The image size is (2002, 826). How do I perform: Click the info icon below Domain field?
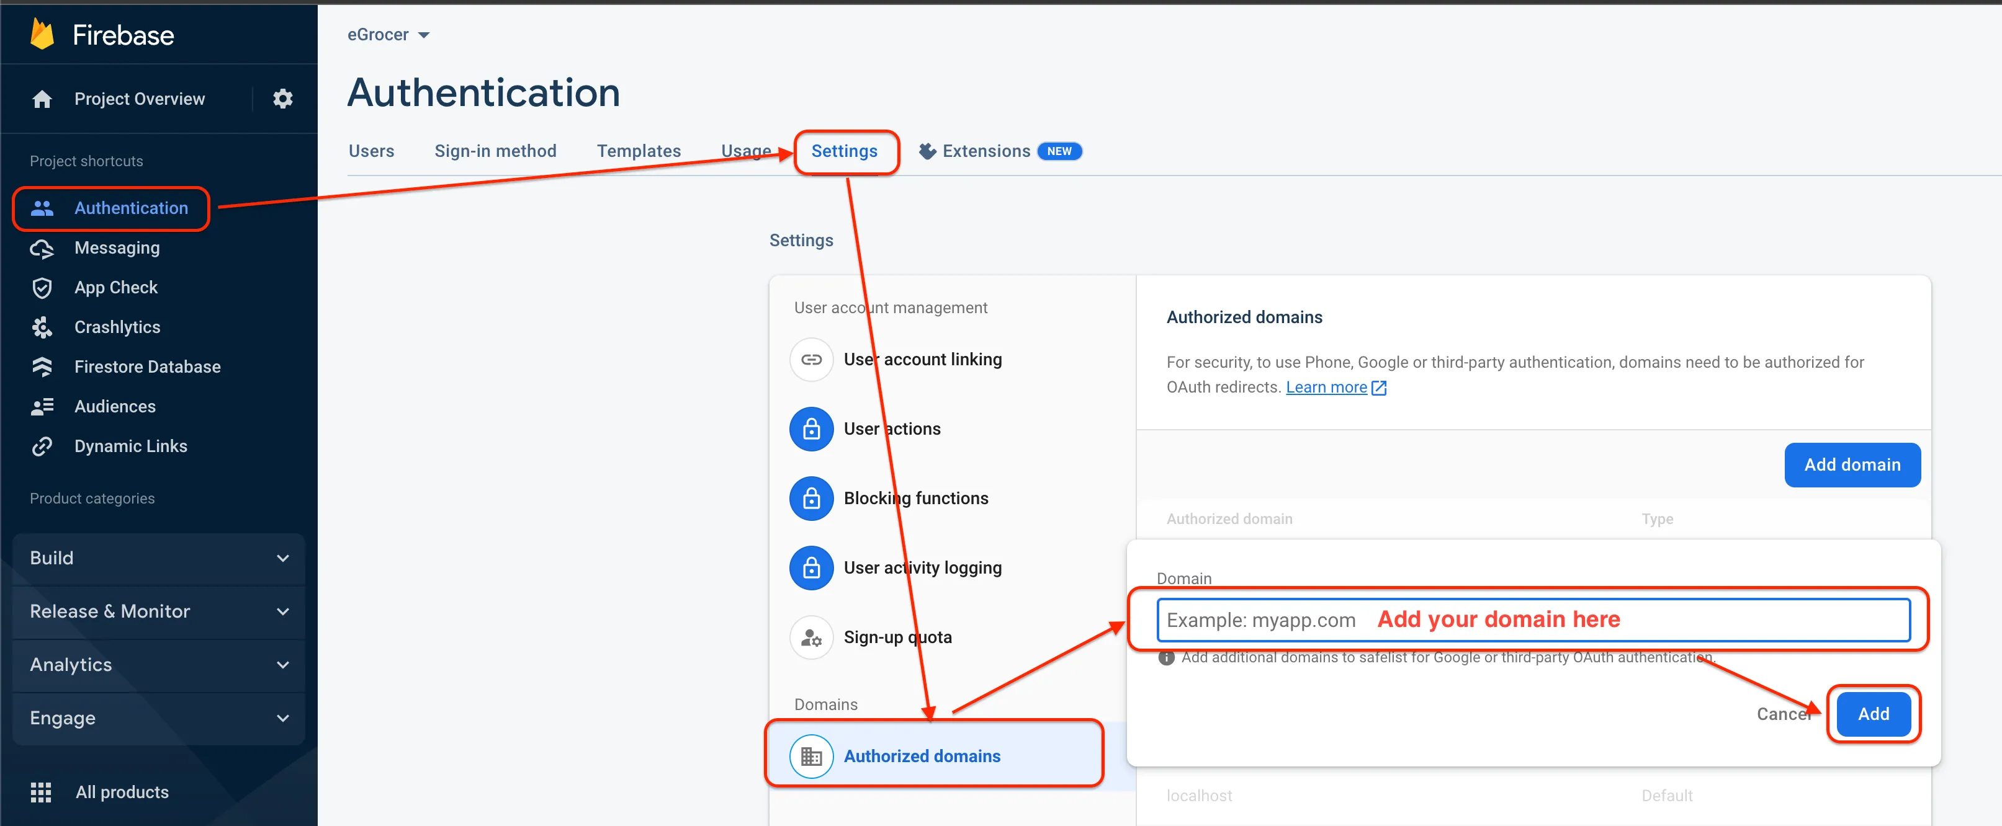coord(1165,657)
